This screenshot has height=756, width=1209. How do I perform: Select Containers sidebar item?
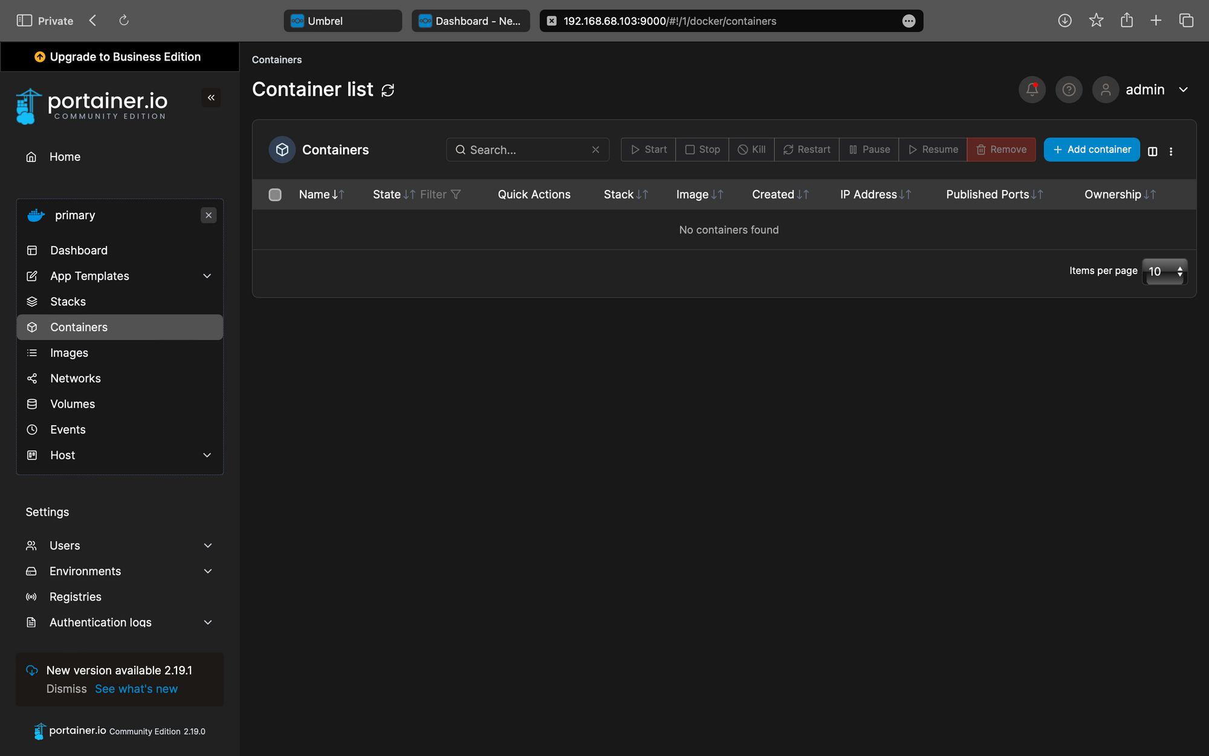pos(120,327)
